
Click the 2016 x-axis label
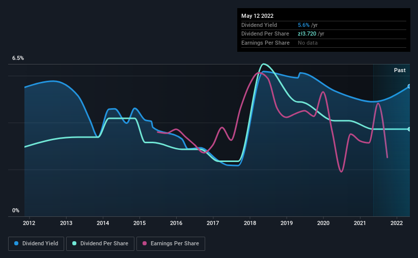(176, 223)
